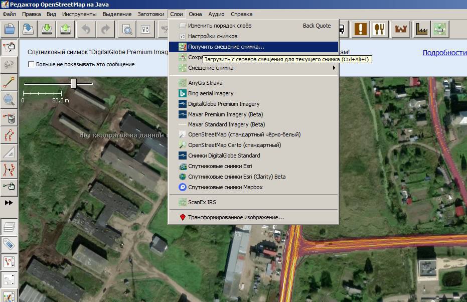Click the green icon after the factory preset
The height and width of the screenshot is (302, 467).
[440, 29]
